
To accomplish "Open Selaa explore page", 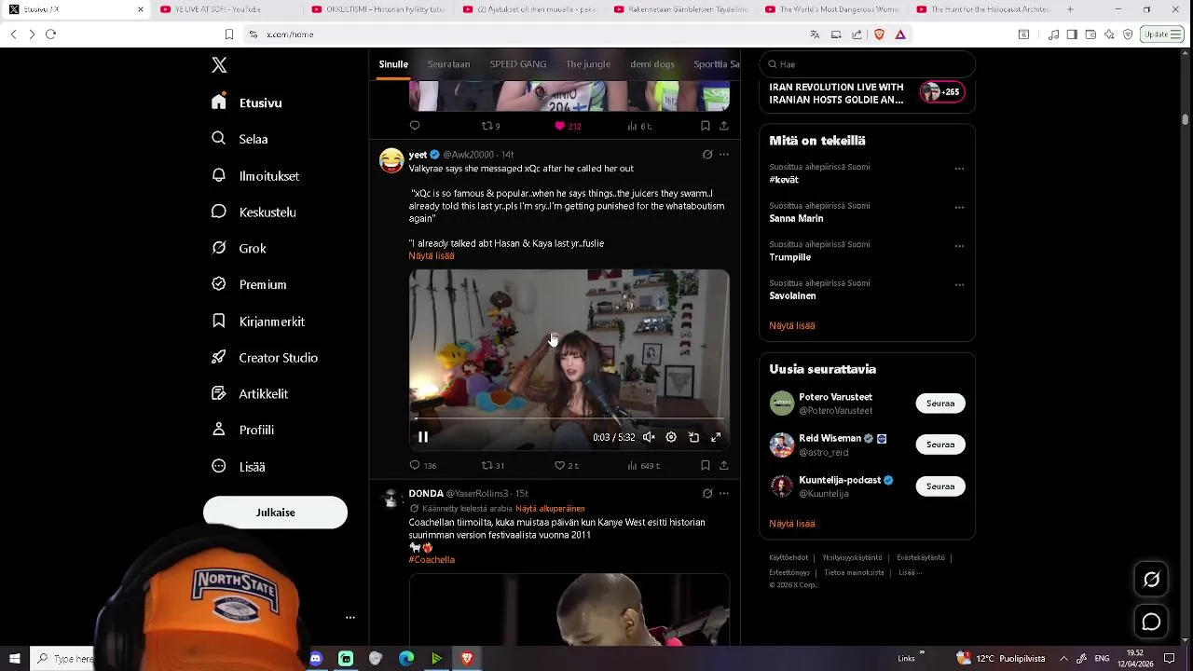I will [240, 139].
